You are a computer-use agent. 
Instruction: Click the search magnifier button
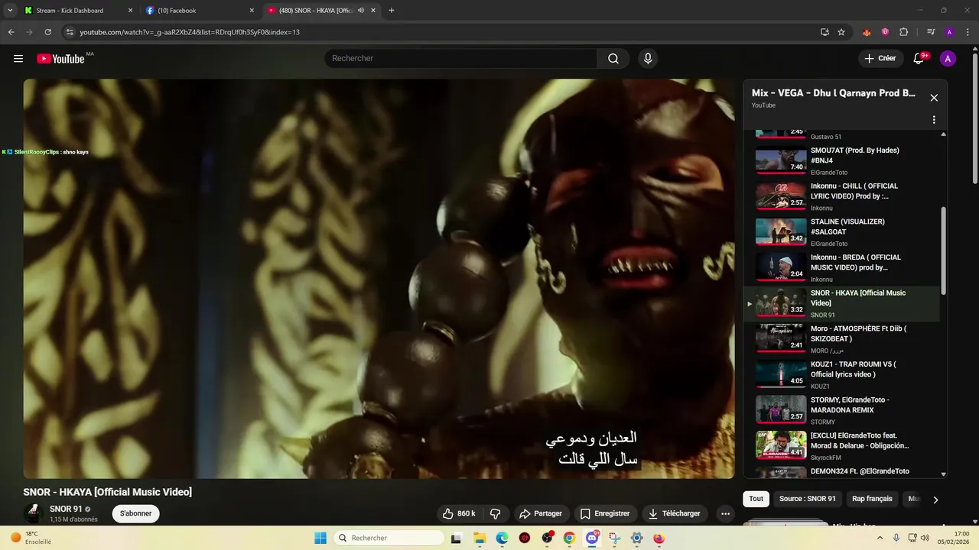point(613,59)
